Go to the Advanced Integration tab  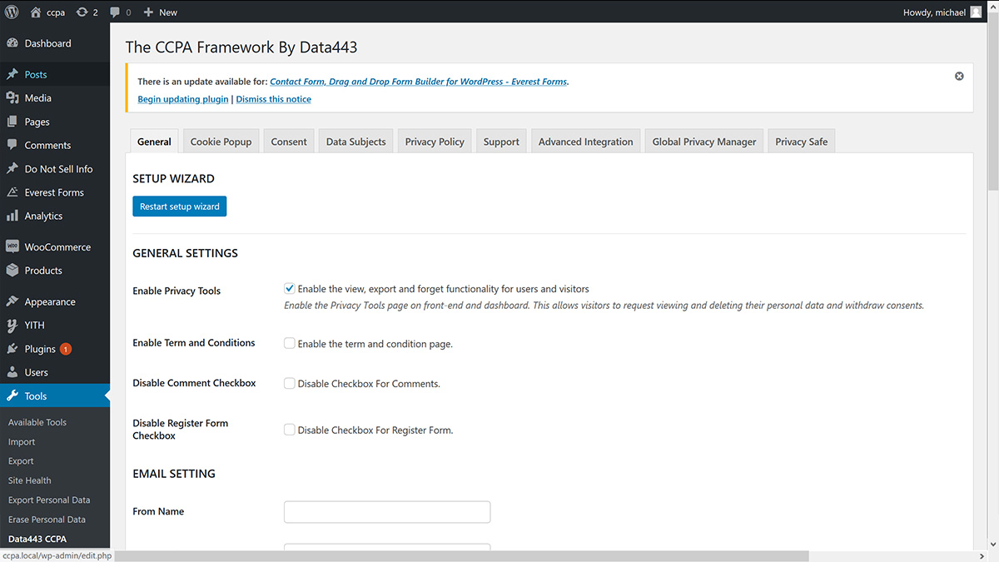[585, 142]
